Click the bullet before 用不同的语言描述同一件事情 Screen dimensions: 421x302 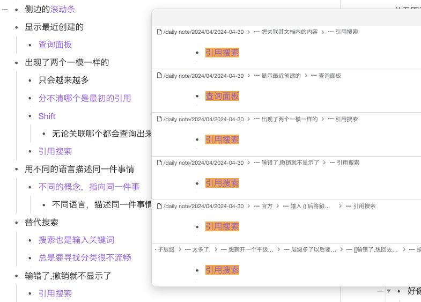click(x=17, y=170)
